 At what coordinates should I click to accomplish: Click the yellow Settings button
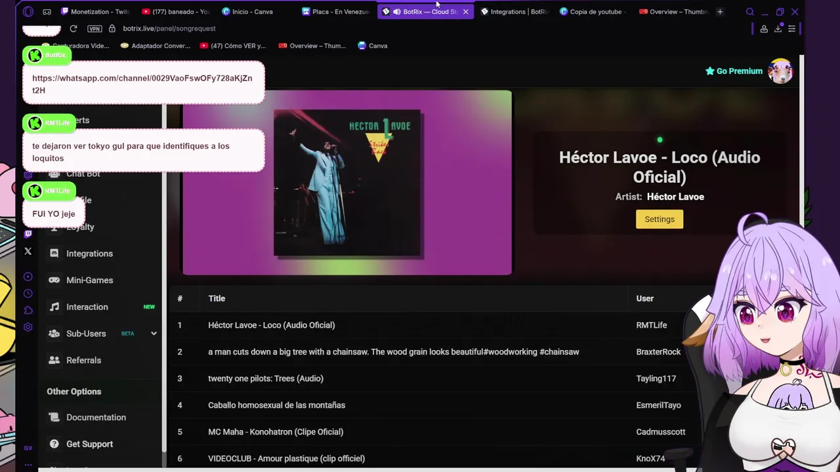[x=660, y=219]
